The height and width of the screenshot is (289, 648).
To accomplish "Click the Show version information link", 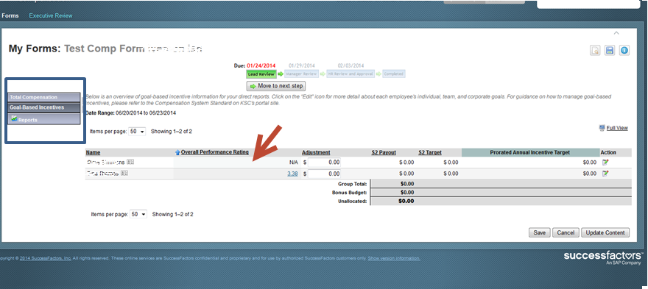I will (394, 258).
